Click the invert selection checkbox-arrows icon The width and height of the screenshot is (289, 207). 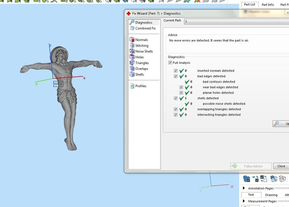tap(264, 179)
